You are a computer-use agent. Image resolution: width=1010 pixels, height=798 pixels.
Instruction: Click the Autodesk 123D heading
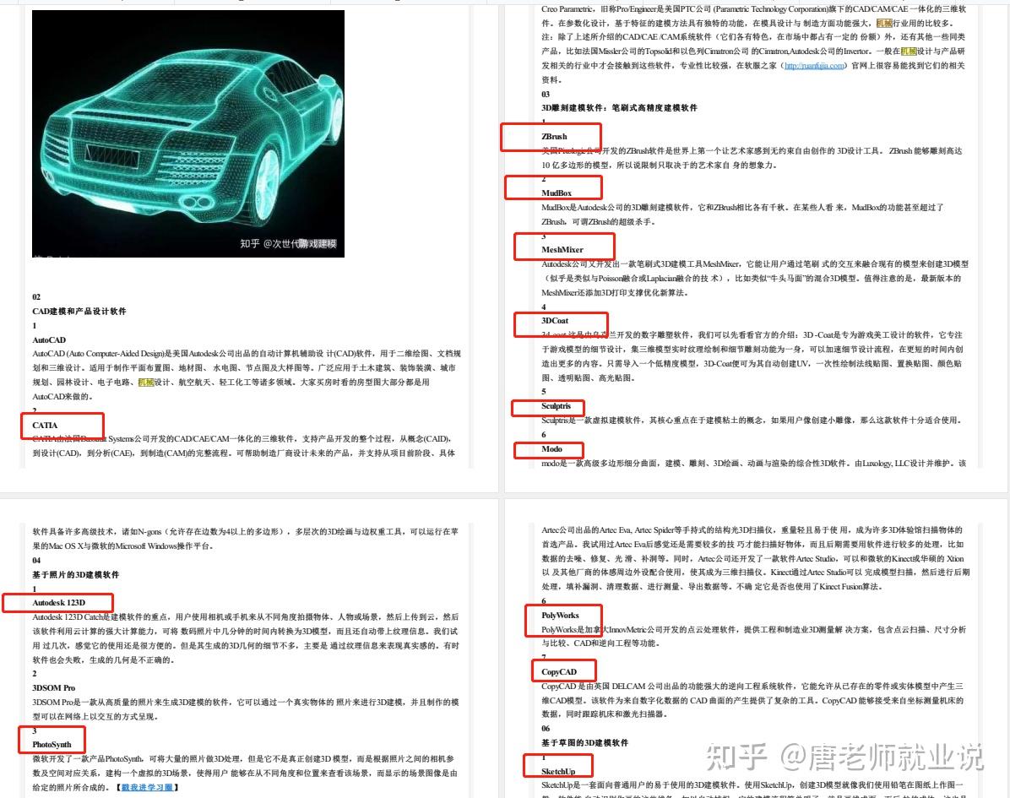pos(58,603)
